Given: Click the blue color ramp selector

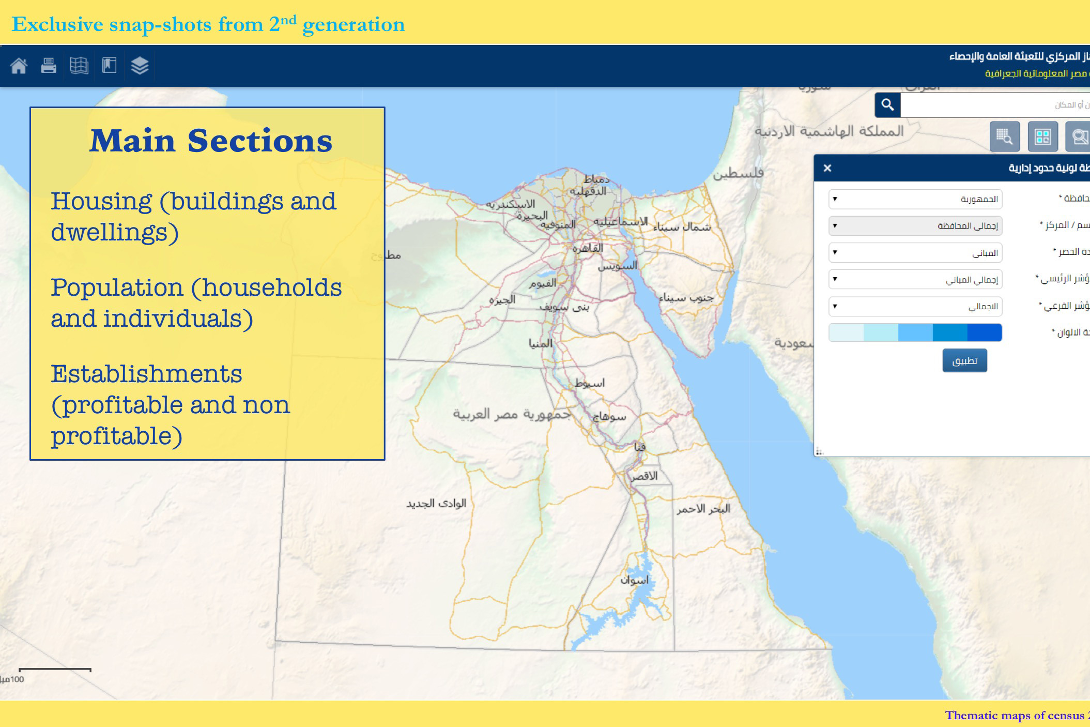Looking at the screenshot, I should [x=915, y=332].
